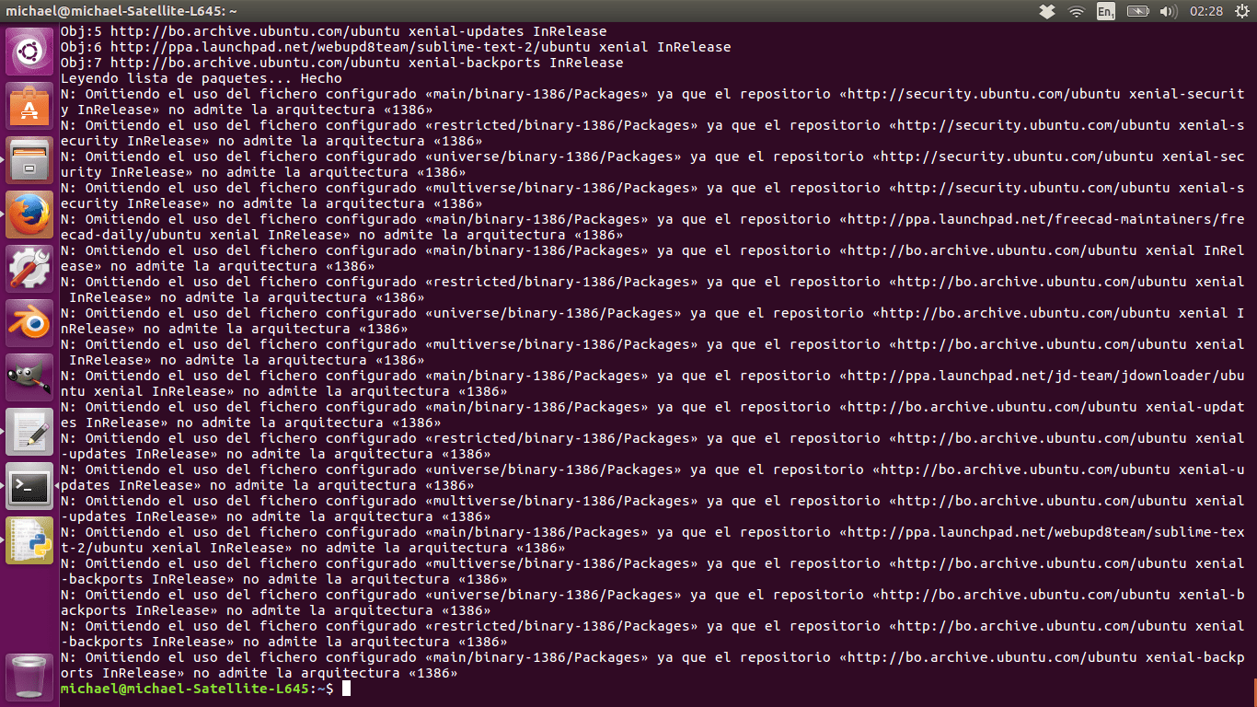
Task: Open the Ubuntu Dash launcher
Action: (x=30, y=51)
